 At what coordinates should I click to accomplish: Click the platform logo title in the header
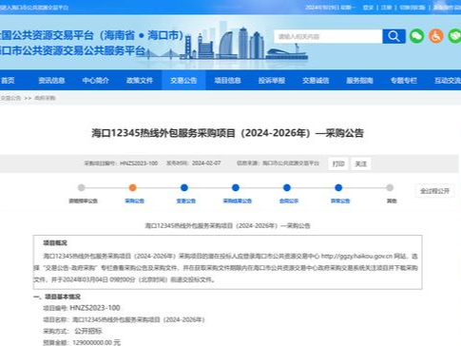coord(91,43)
